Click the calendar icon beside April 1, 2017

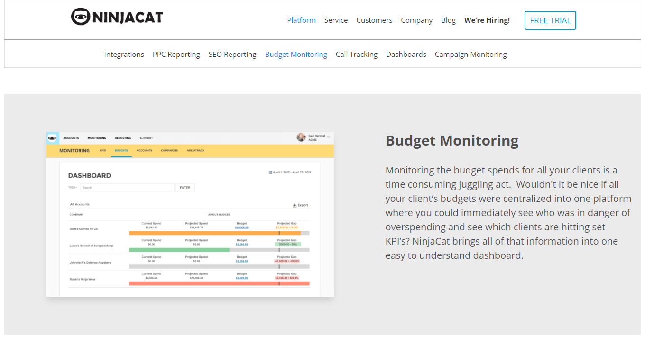(x=270, y=173)
